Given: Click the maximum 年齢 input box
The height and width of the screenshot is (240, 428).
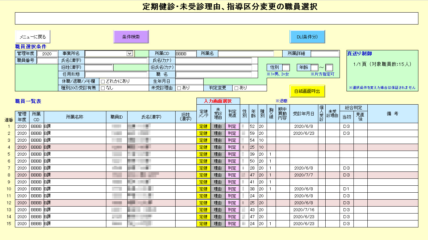Looking at the screenshot, I should pos(329,68).
